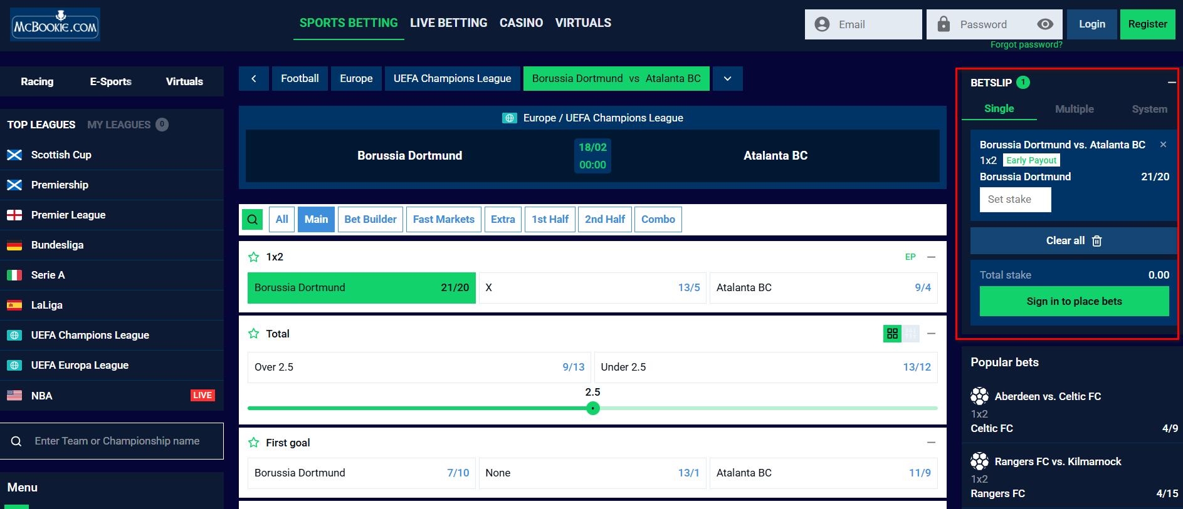Click Aberdeen vs Celtic football icon
The image size is (1183, 509).
[979, 396]
